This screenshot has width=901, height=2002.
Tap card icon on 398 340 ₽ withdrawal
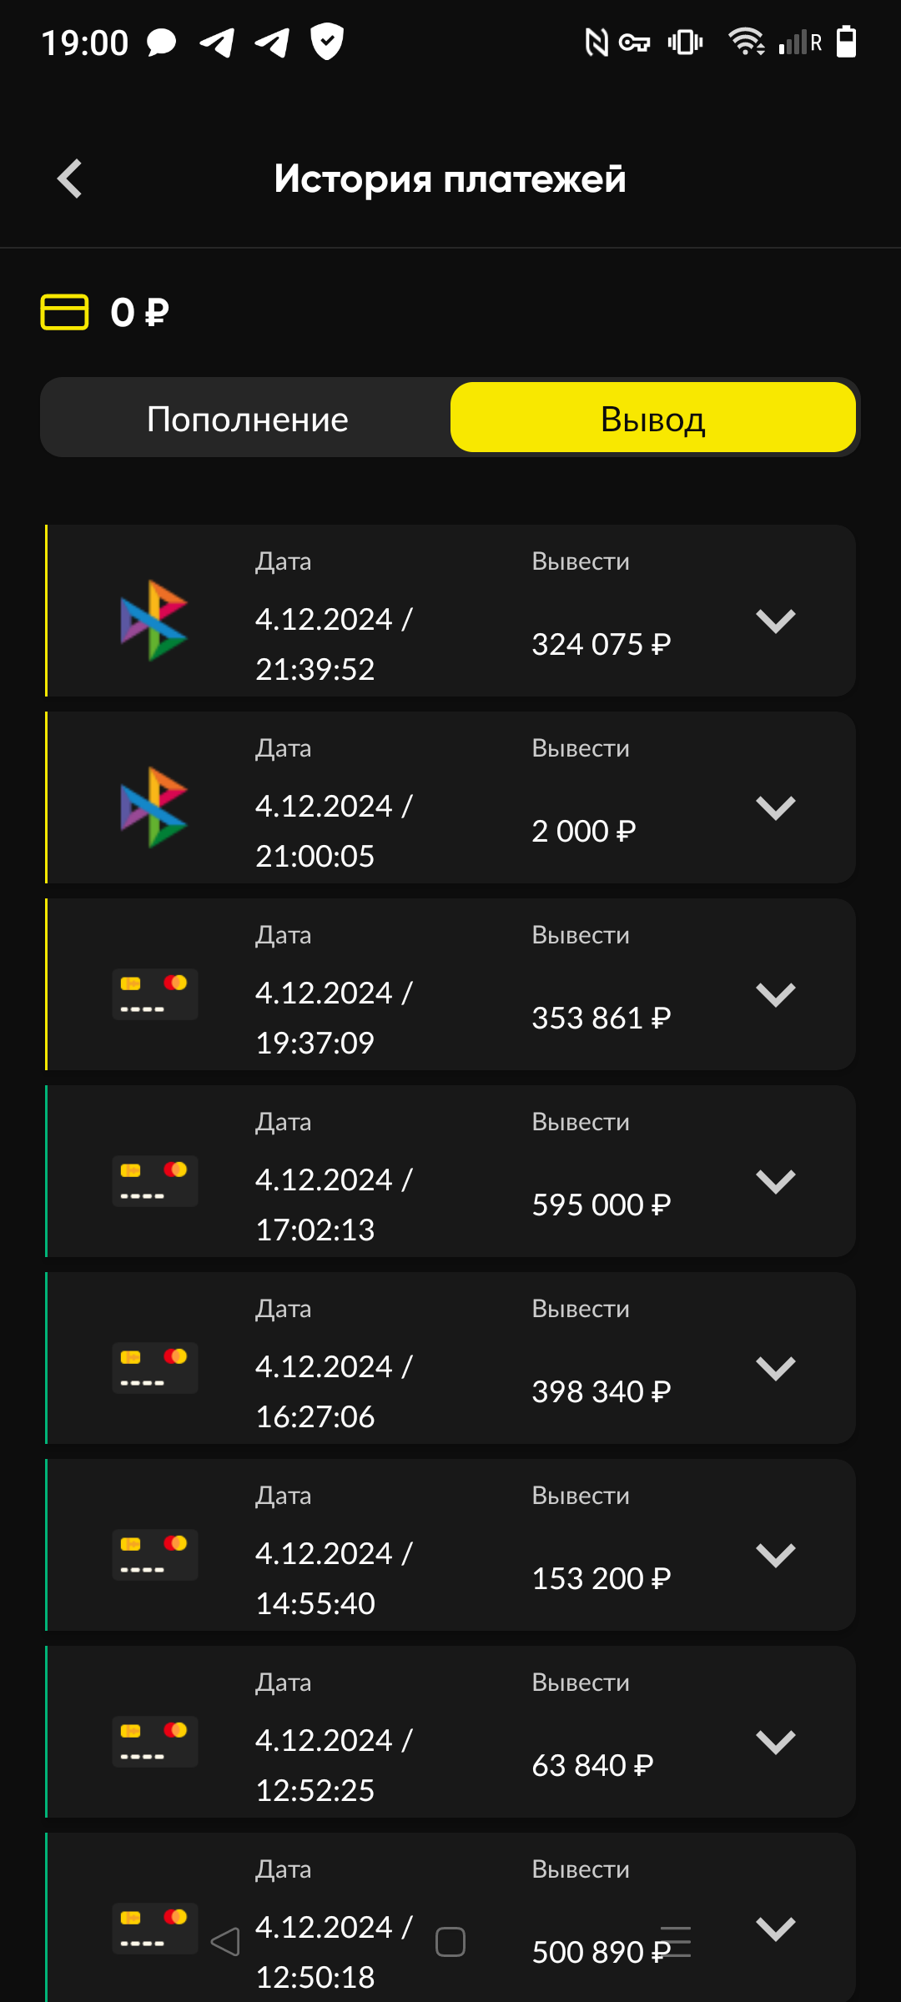(x=155, y=1367)
